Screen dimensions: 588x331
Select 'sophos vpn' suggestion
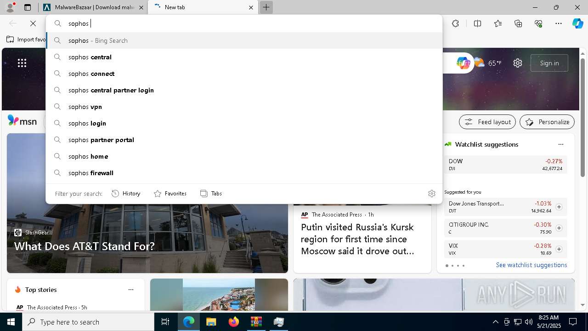click(x=244, y=107)
